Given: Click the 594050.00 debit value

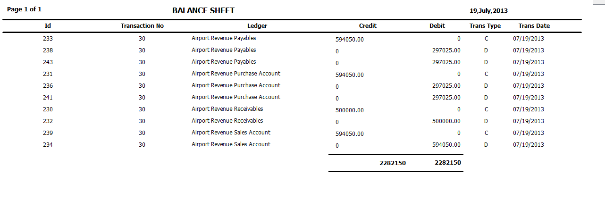Looking at the screenshot, I should coord(446,145).
